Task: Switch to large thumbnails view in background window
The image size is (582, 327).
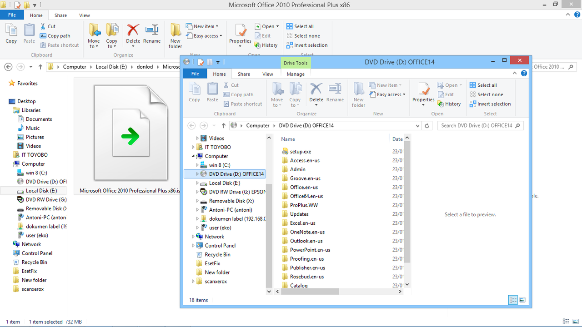Action: click(x=575, y=322)
